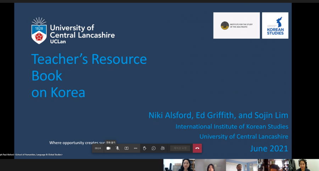Click the presenter name label under the slide
Viewport: 319px width, 171px height.
[31, 155]
